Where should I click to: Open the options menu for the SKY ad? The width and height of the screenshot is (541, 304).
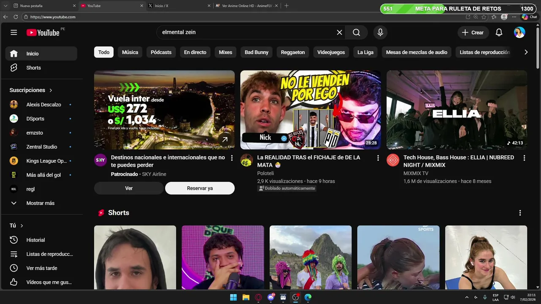[232, 158]
